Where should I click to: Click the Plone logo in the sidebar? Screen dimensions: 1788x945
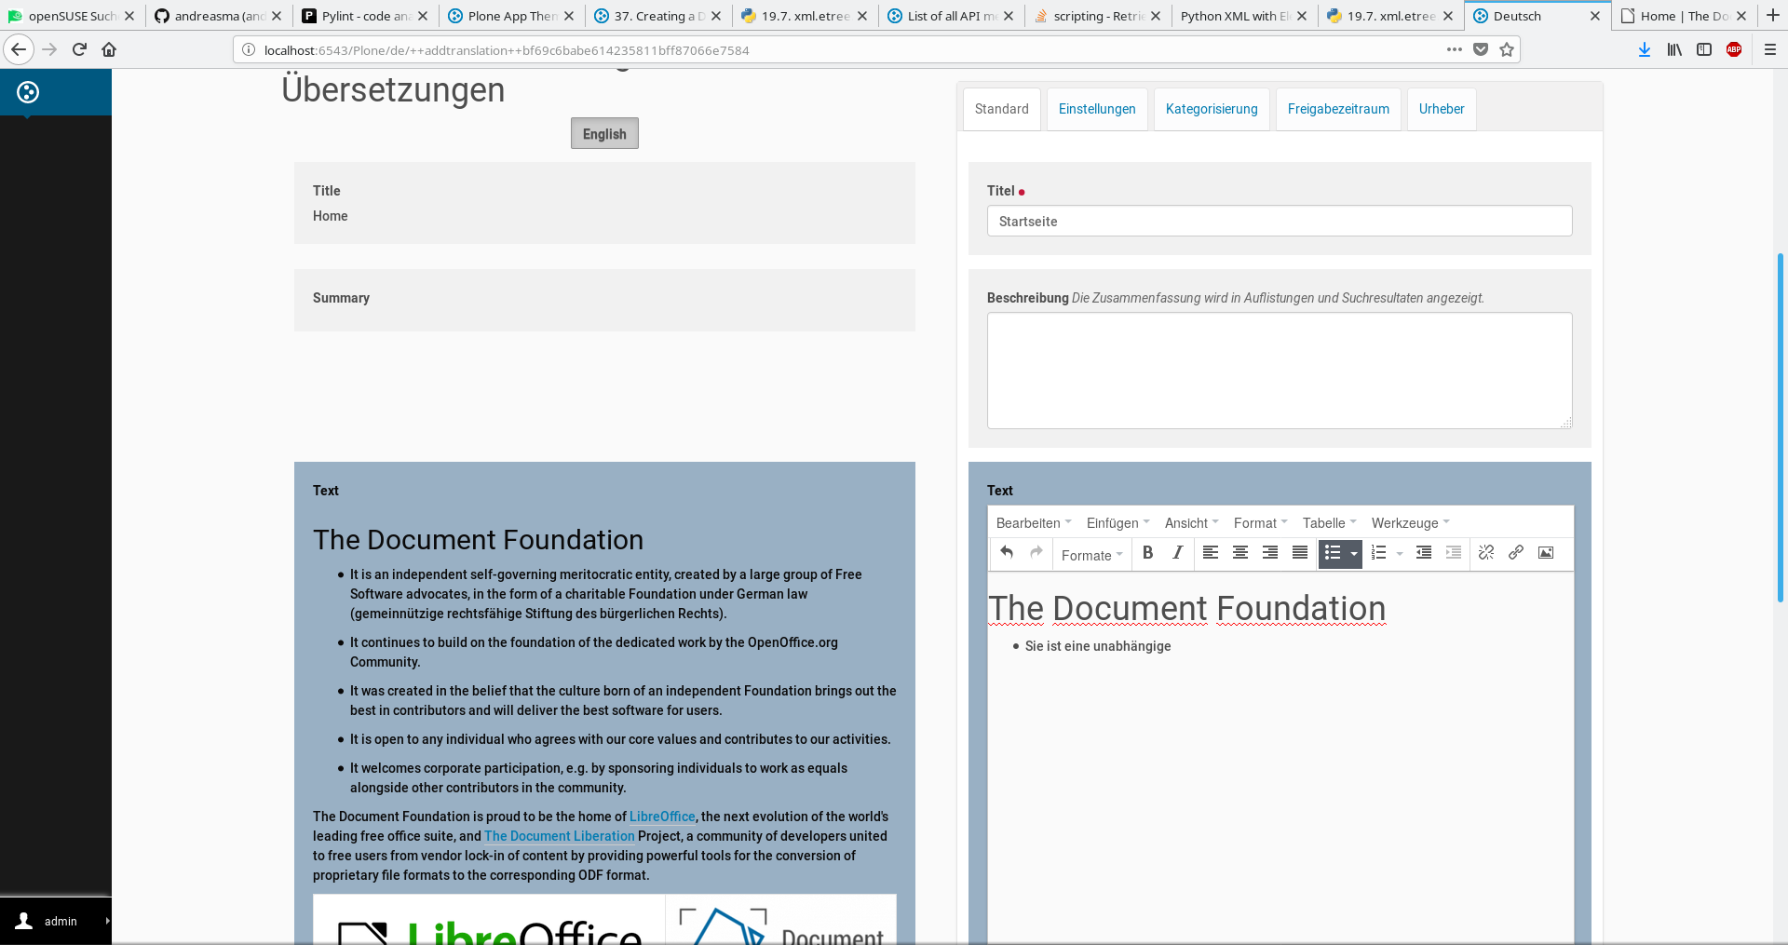[28, 92]
